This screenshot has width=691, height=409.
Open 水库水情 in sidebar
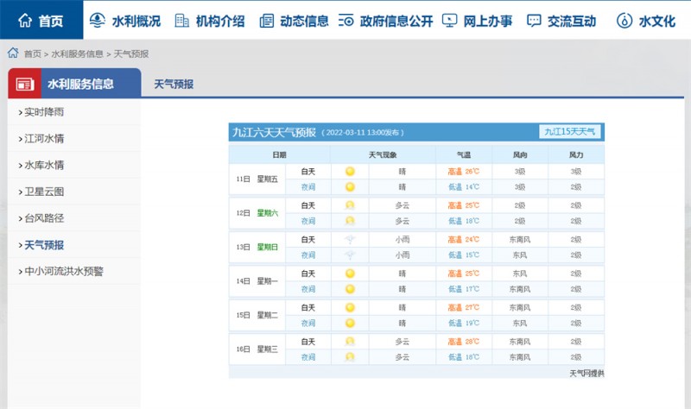point(44,165)
